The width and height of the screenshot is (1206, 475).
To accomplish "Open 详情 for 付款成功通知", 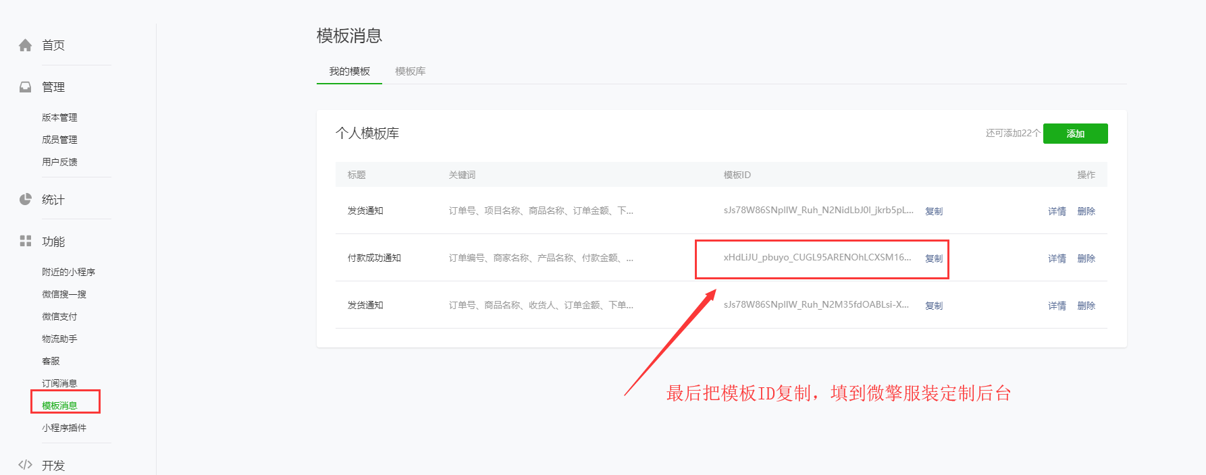I will click(1057, 258).
